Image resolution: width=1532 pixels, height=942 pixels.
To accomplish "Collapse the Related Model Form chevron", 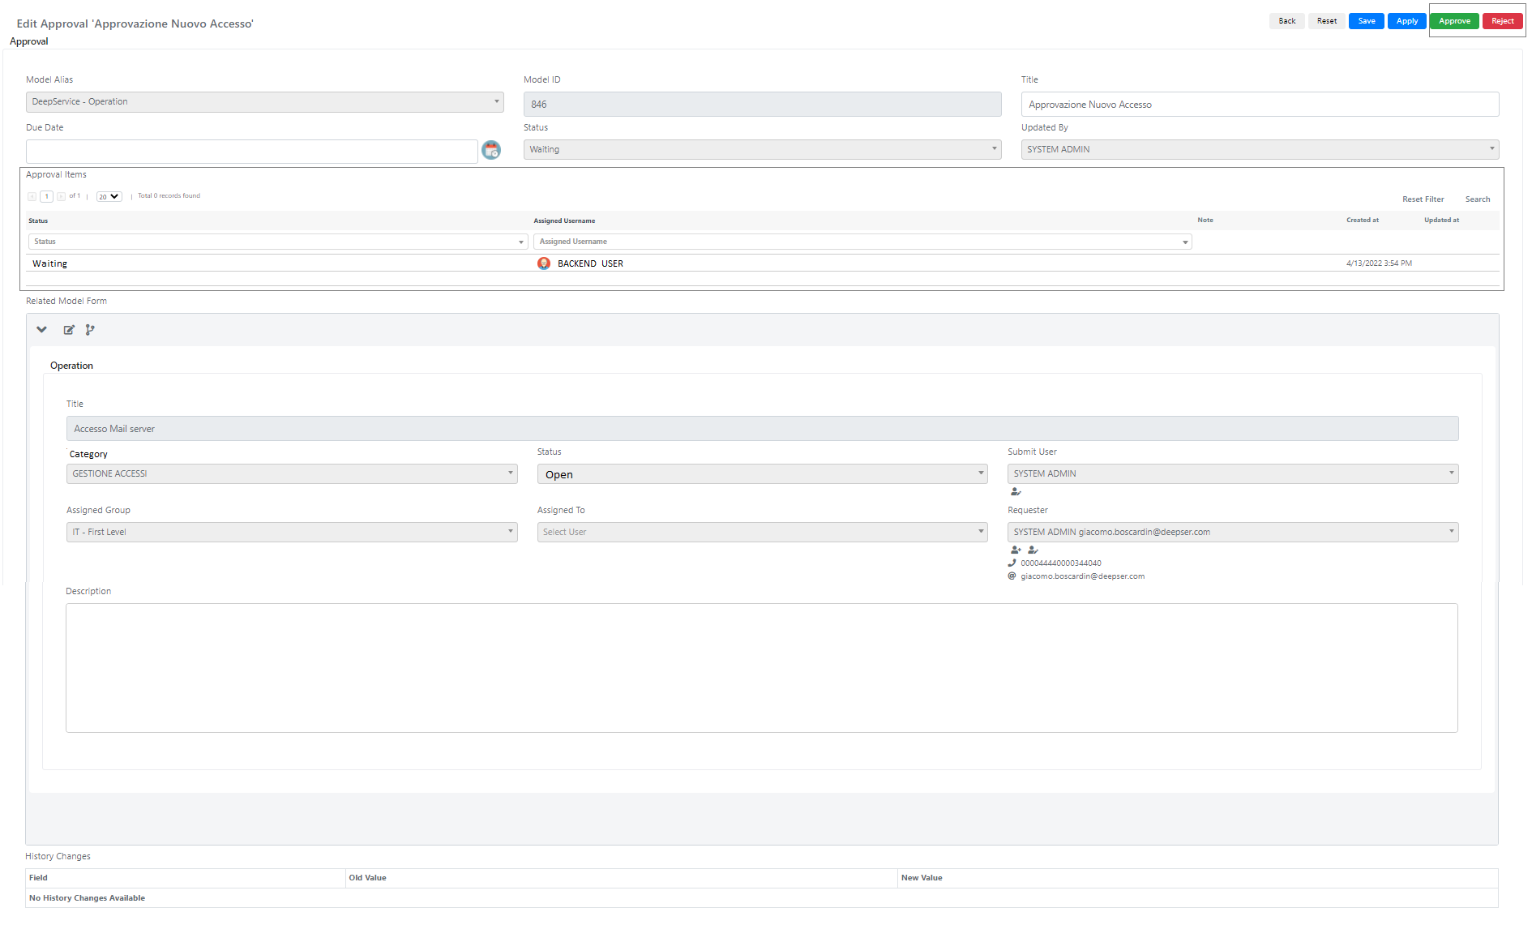I will (42, 330).
